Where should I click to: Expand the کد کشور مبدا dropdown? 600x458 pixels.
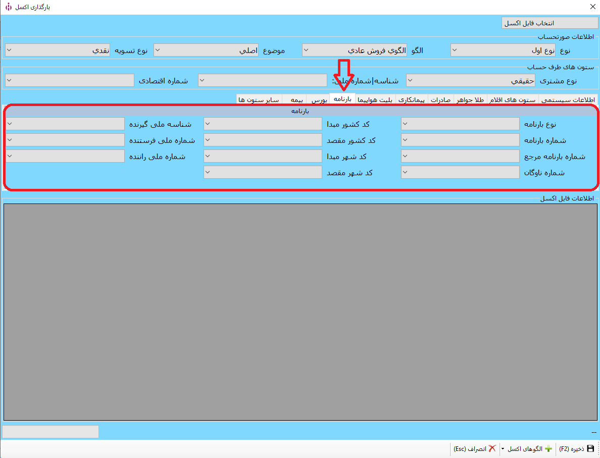click(263, 124)
